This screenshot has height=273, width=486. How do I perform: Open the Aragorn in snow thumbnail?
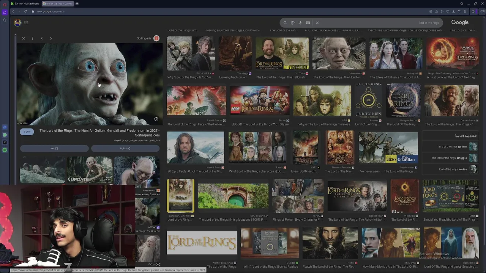pos(196,148)
